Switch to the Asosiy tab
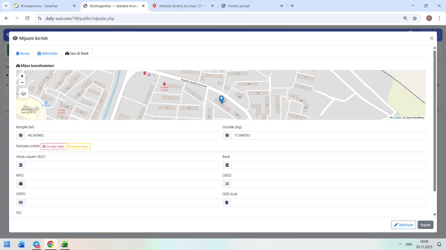Image resolution: width=446 pixels, height=250 pixels. pyautogui.click(x=23, y=53)
